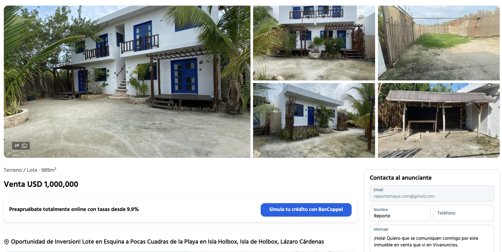Click the reportemaya.com@gmail.com email value
502x252 pixels.
click(x=404, y=196)
